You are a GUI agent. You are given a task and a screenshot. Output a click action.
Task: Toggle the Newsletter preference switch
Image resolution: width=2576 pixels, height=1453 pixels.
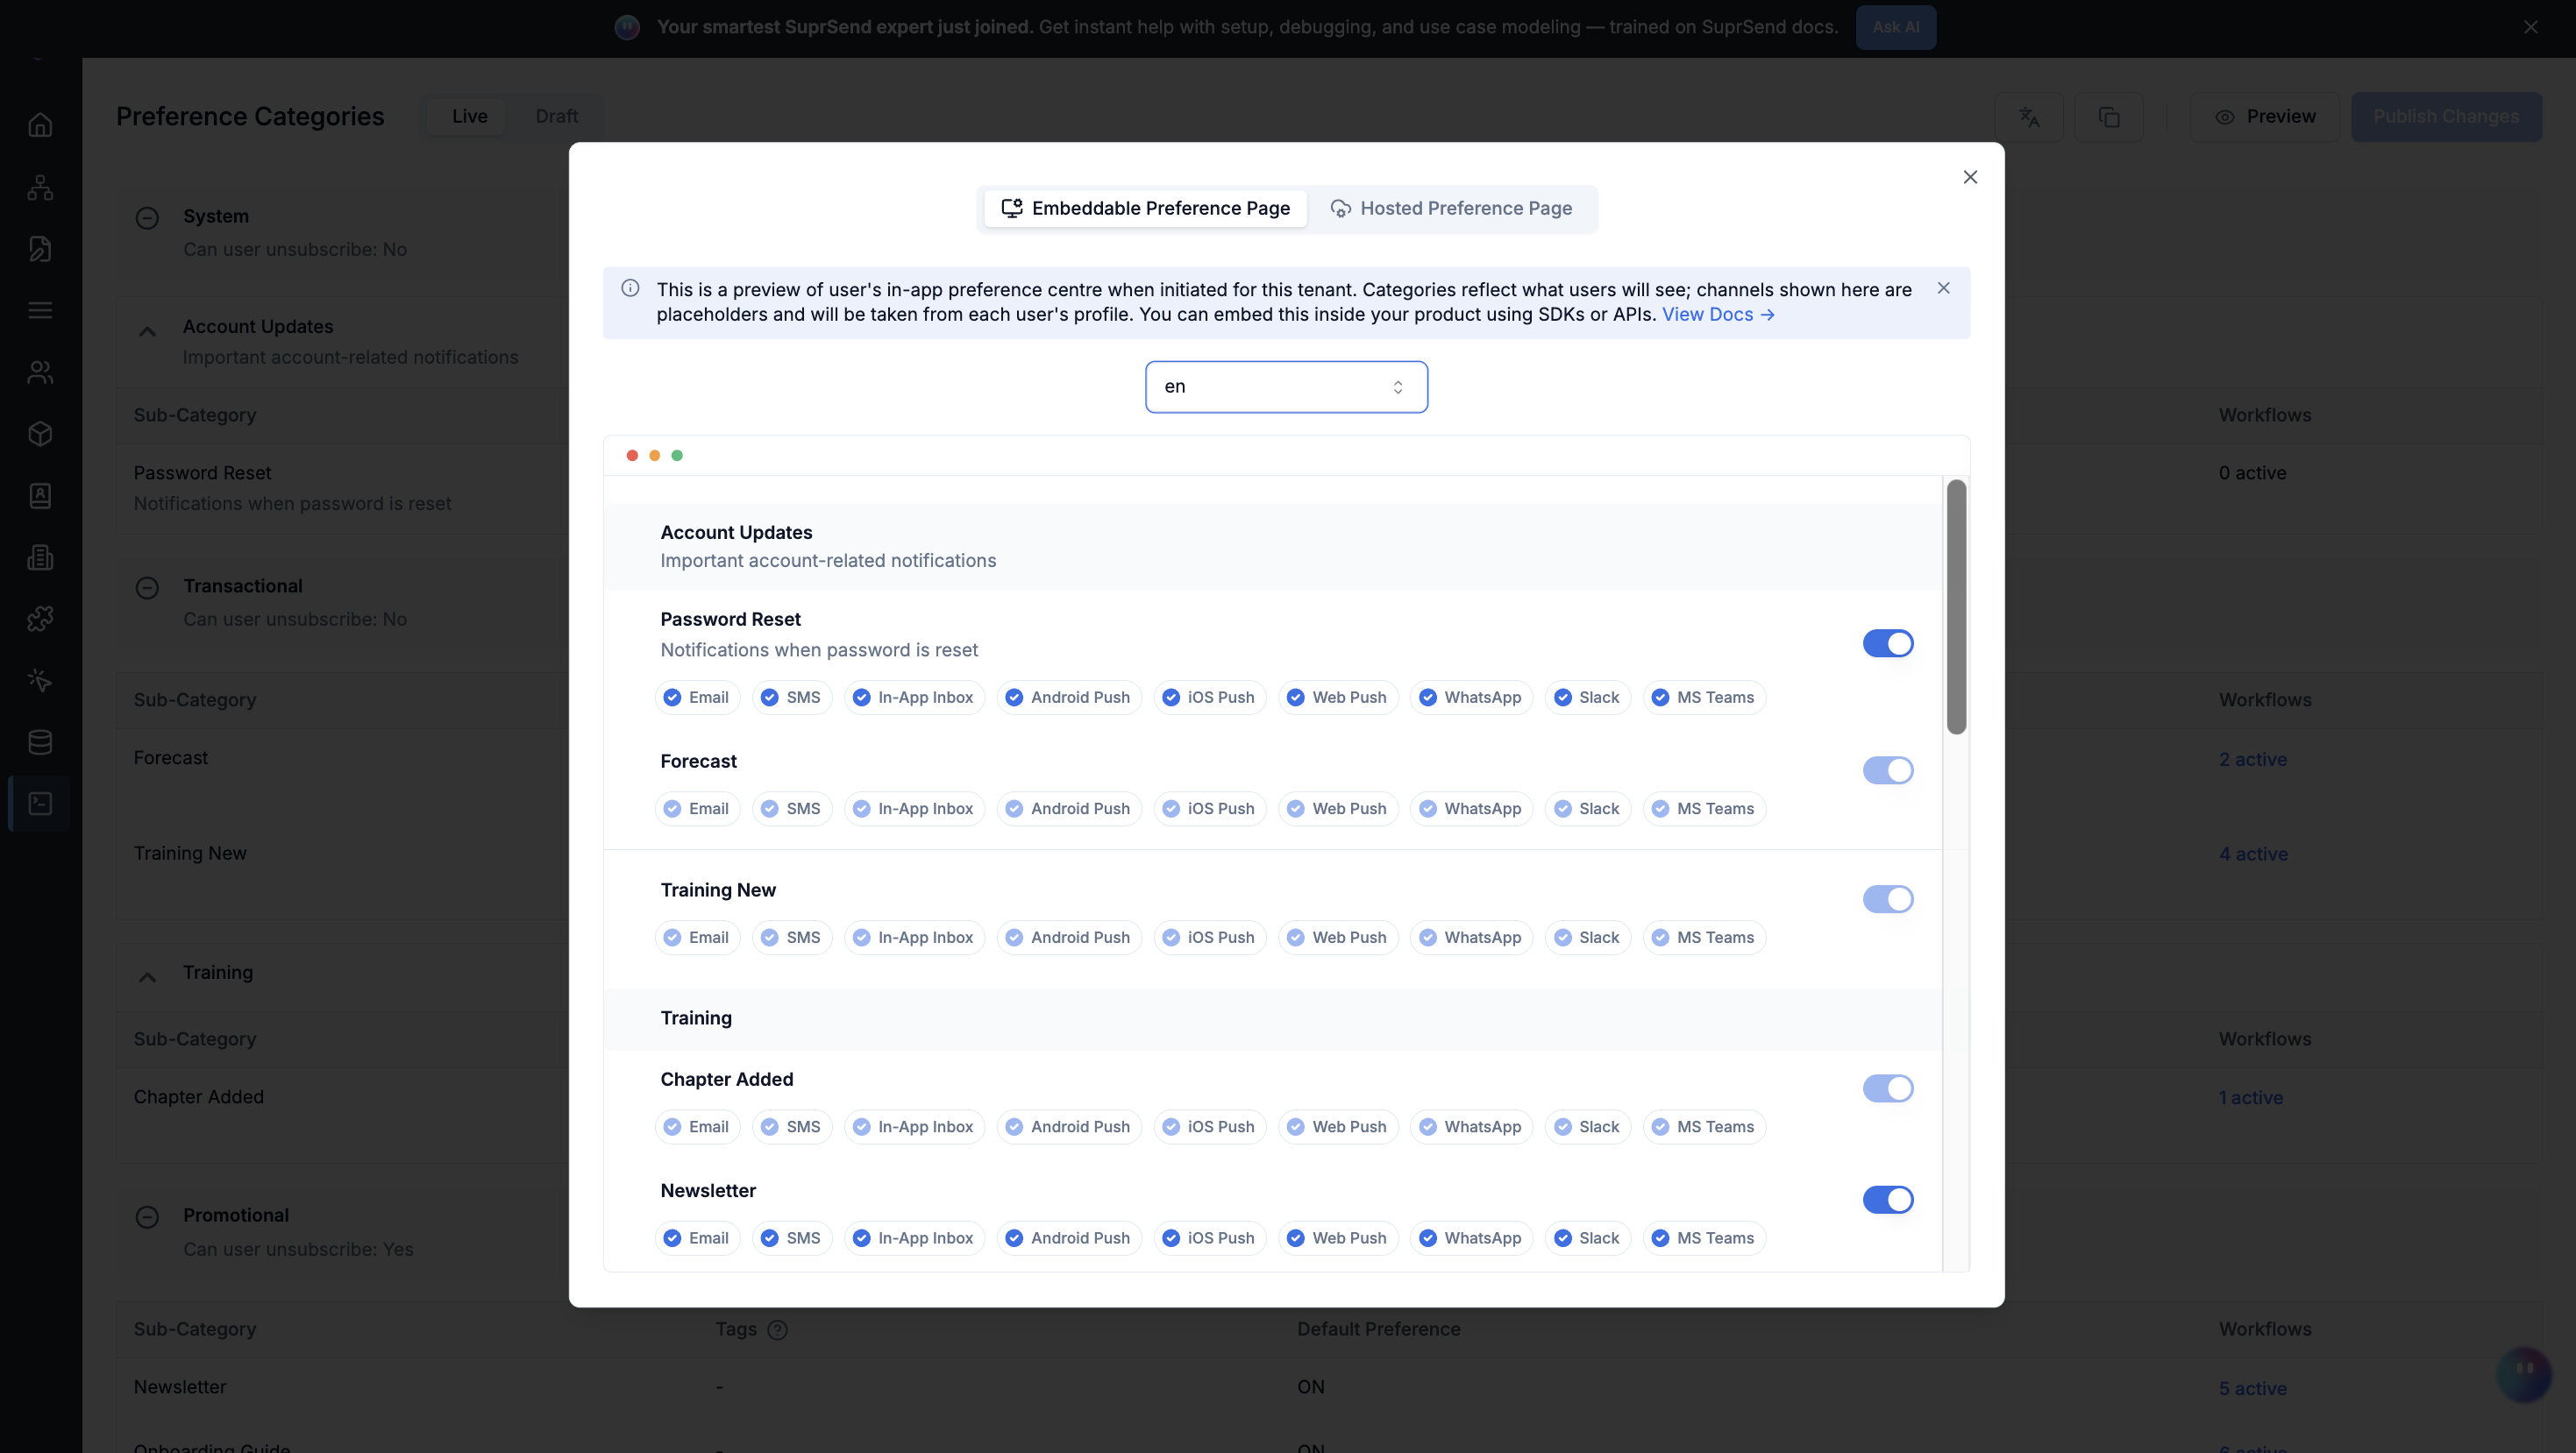tap(1887, 1199)
